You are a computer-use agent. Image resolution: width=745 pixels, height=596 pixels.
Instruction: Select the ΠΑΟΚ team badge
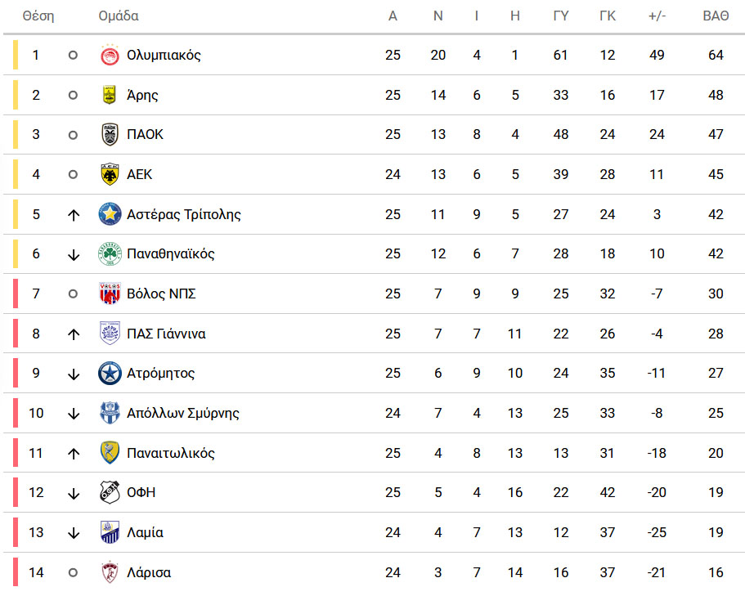110,134
